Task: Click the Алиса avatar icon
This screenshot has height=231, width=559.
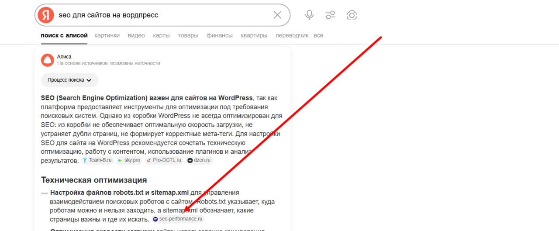Action: click(x=47, y=60)
